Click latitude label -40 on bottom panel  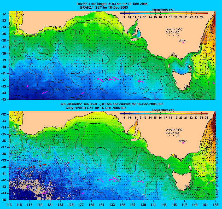click(3, 167)
